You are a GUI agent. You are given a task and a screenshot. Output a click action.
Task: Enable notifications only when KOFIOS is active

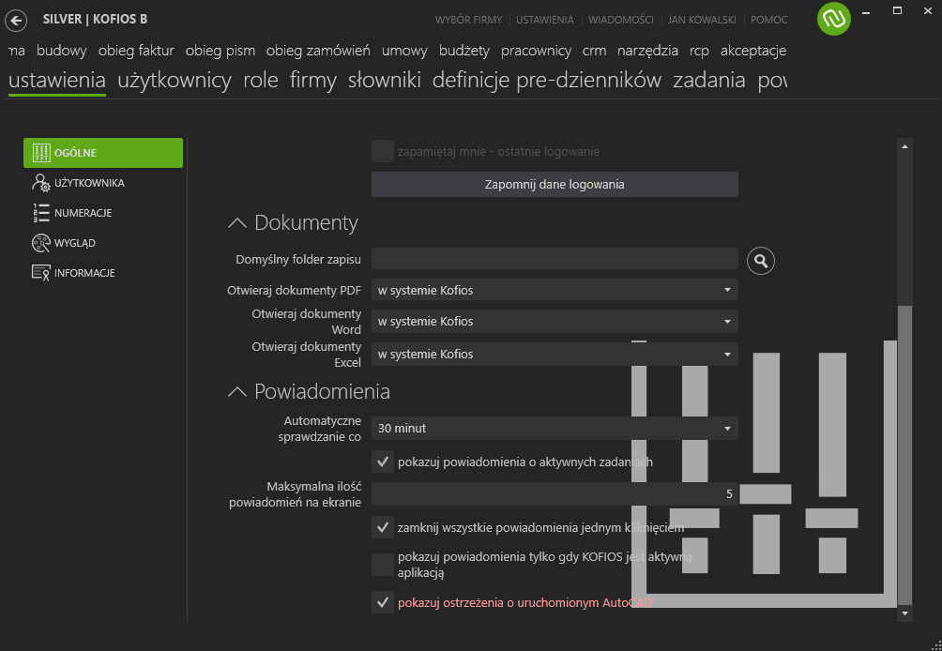point(383,565)
